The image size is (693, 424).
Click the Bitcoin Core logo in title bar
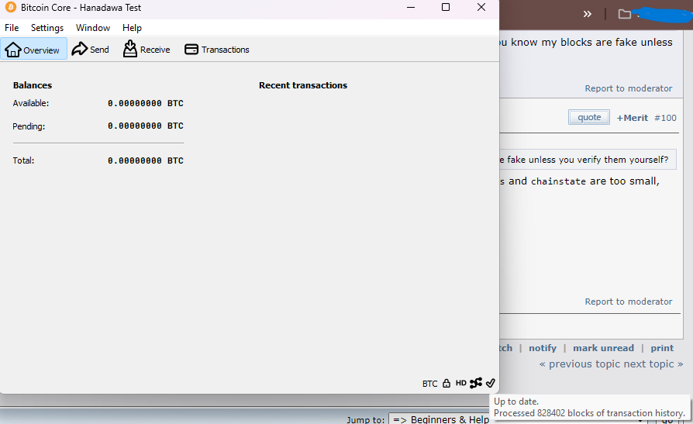(x=11, y=7)
